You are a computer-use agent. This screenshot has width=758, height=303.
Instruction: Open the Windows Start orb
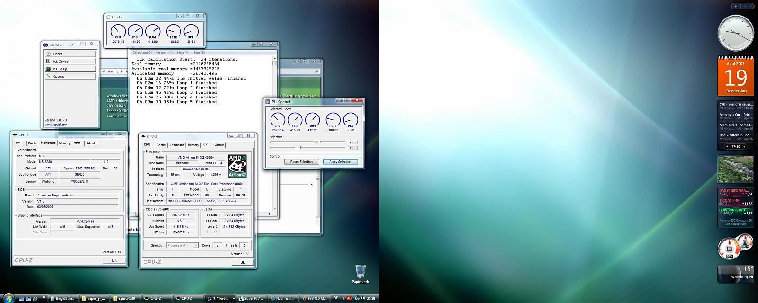(x=9, y=298)
